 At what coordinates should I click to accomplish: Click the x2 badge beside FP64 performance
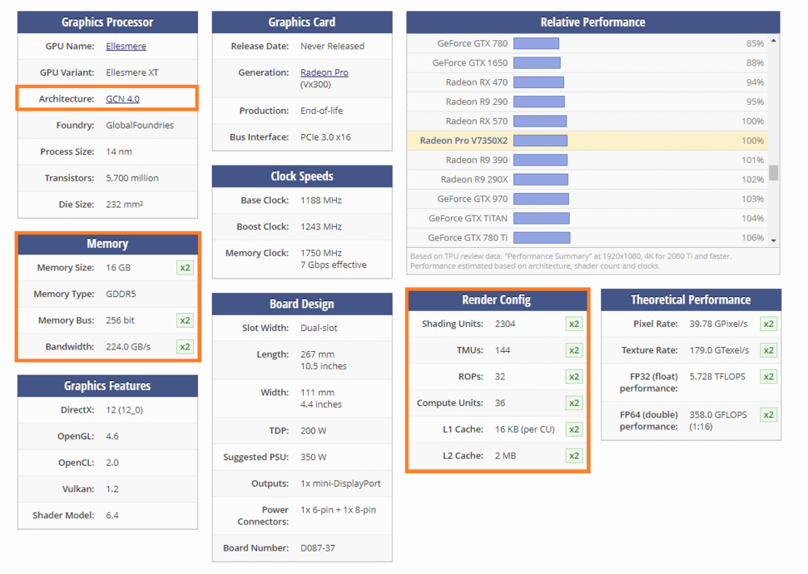(x=768, y=415)
